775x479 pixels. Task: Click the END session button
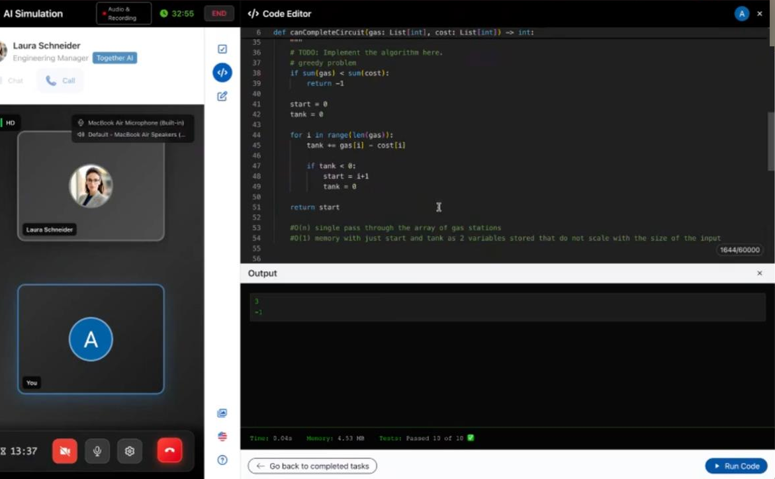pyautogui.click(x=219, y=13)
